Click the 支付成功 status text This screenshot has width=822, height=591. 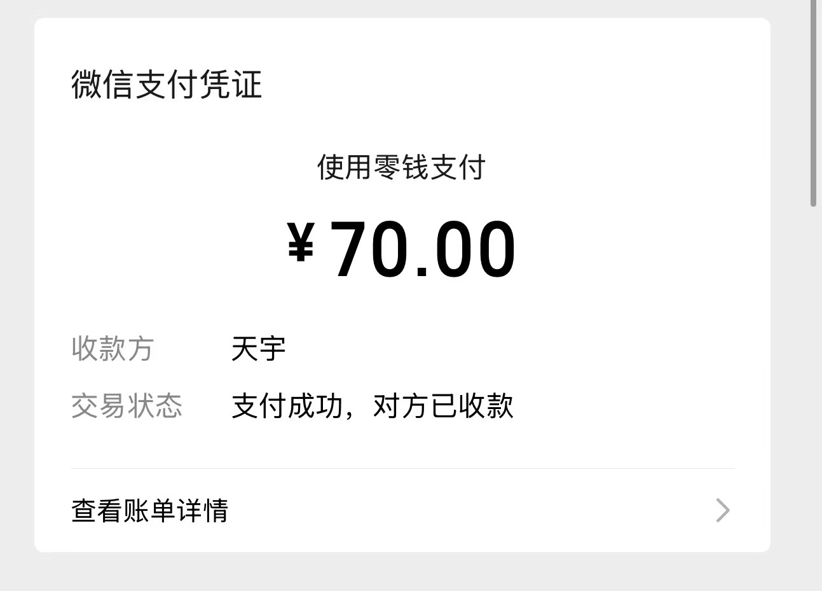(x=287, y=406)
